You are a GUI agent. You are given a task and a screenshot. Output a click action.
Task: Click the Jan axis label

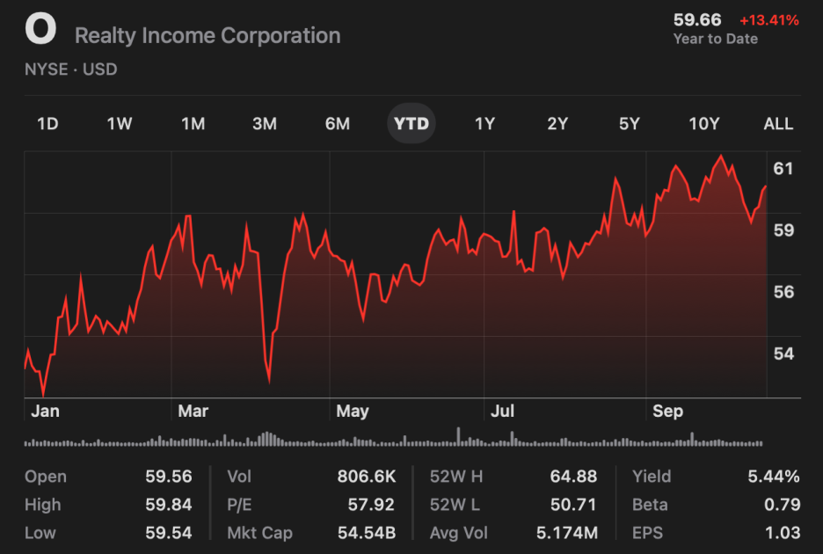click(45, 411)
